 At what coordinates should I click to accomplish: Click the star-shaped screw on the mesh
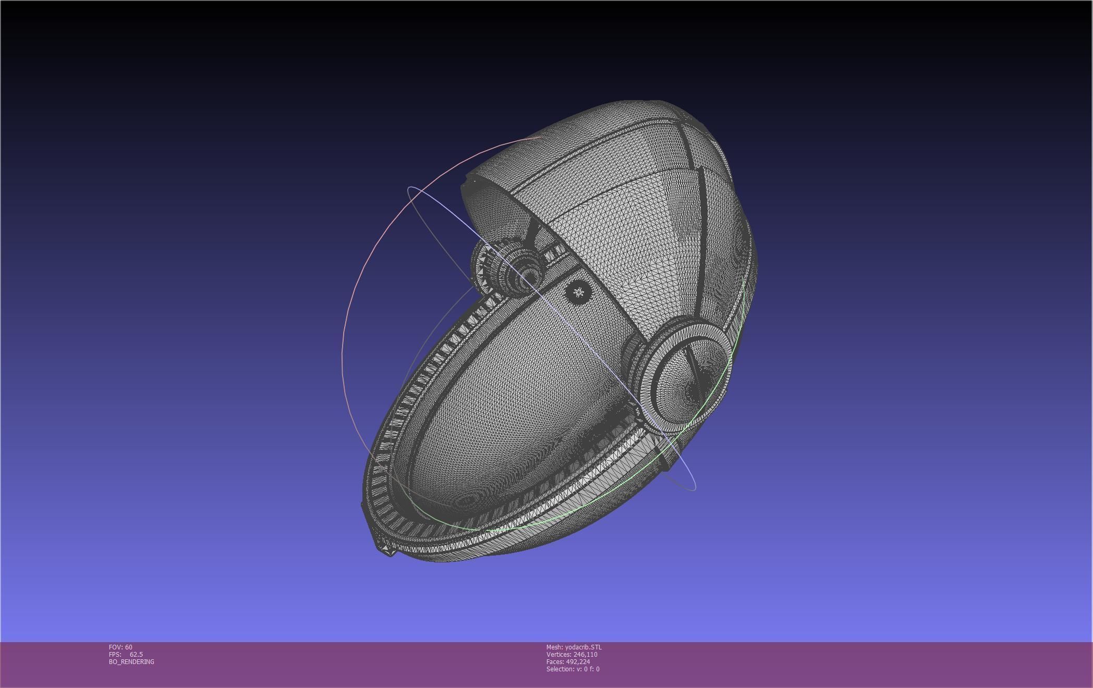point(578,292)
